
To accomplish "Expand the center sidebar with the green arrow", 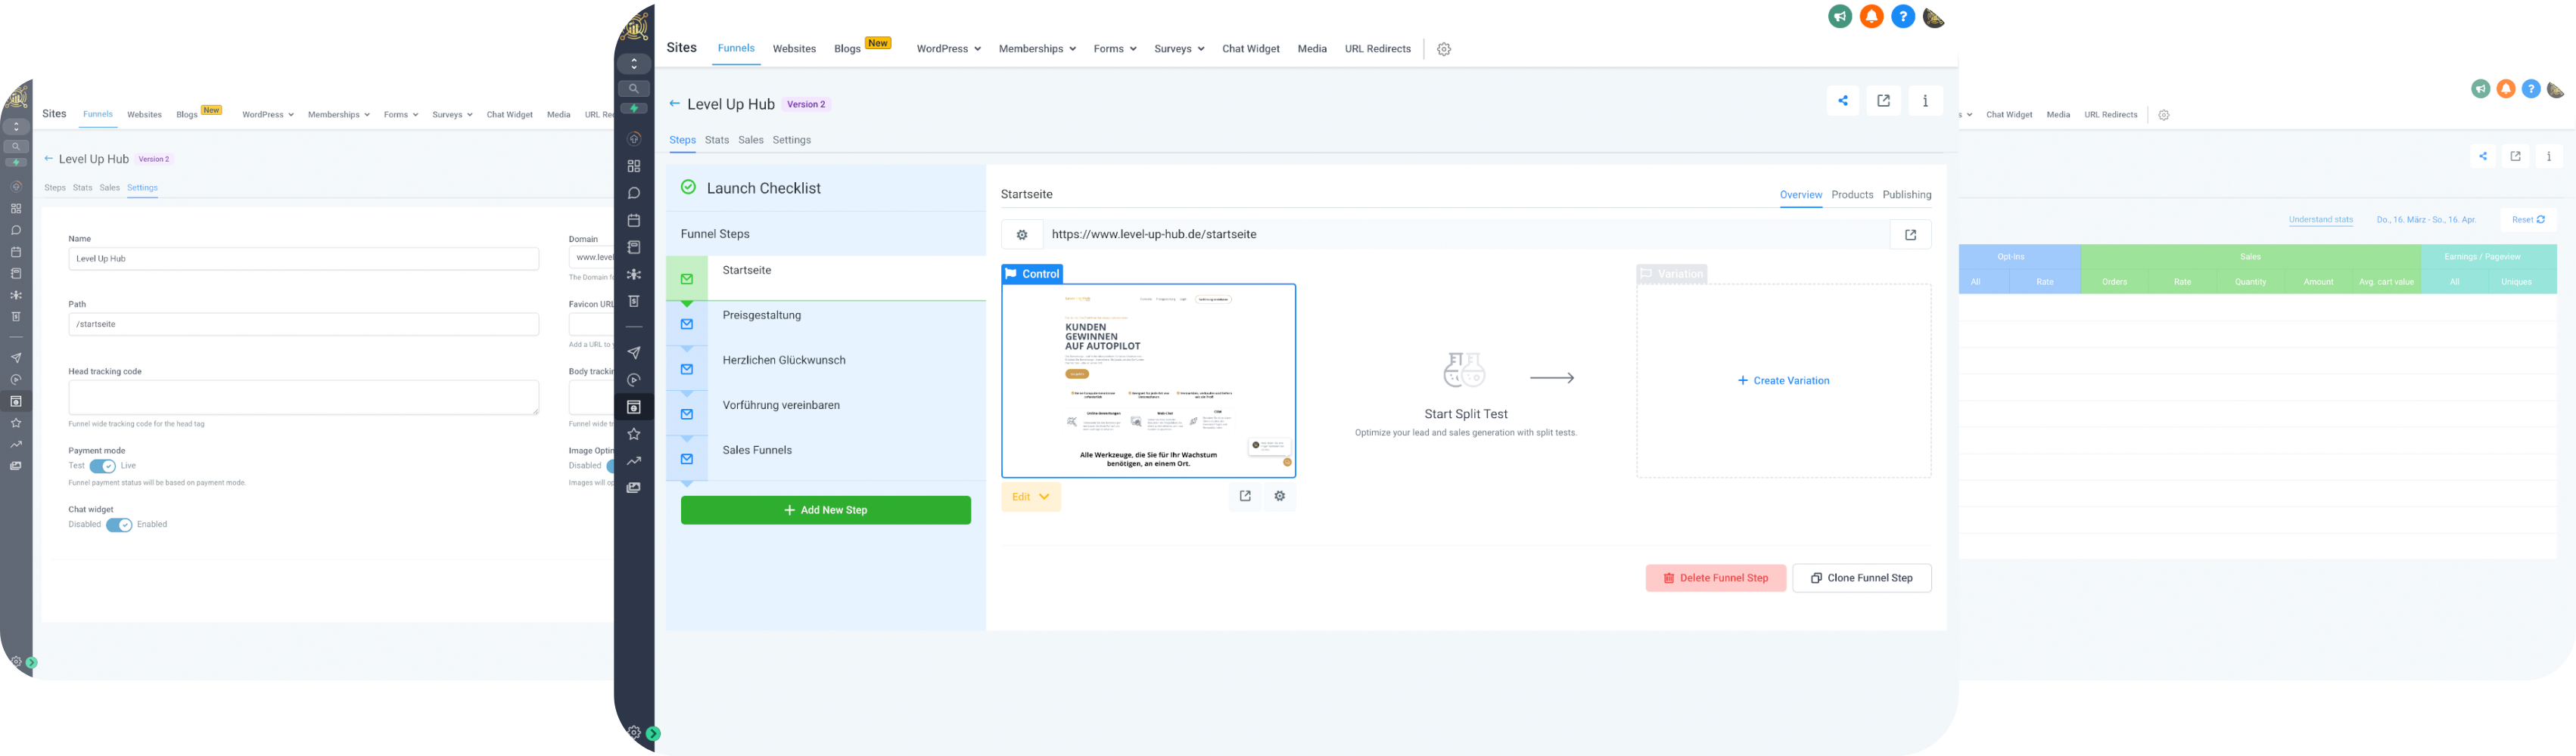I will (x=653, y=733).
